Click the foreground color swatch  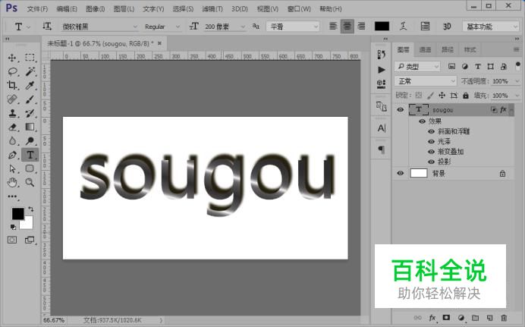17,213
